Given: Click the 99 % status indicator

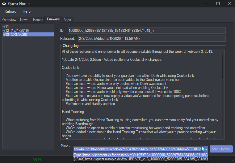Looking at the screenshot, I should click(37, 160).
